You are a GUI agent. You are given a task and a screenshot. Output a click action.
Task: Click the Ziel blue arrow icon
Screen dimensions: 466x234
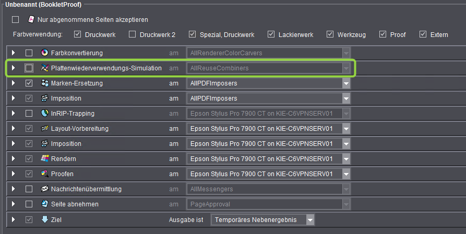[x=44, y=219]
